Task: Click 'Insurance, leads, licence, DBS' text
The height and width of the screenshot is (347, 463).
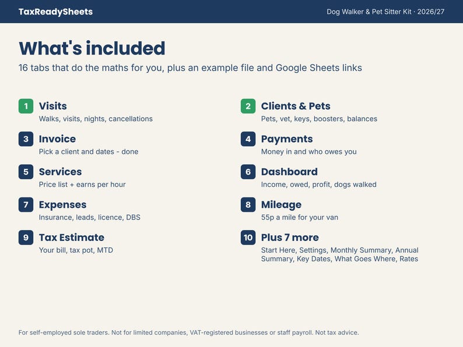Action: click(x=90, y=217)
